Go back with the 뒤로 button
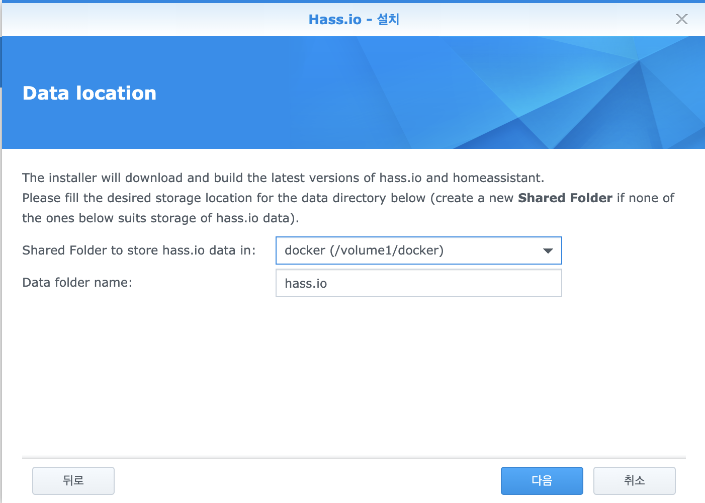Viewport: 705px width, 503px height. tap(73, 481)
